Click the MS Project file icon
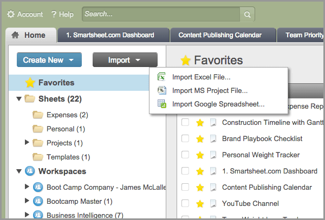This screenshot has width=325, height=220. click(x=161, y=90)
